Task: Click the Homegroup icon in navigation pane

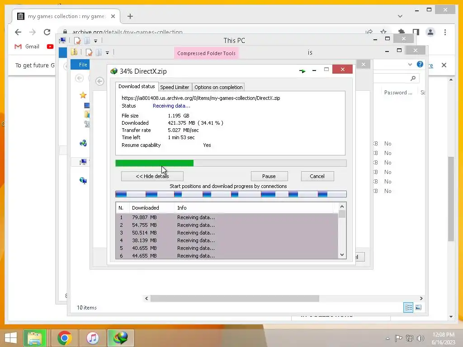Action: (83, 143)
